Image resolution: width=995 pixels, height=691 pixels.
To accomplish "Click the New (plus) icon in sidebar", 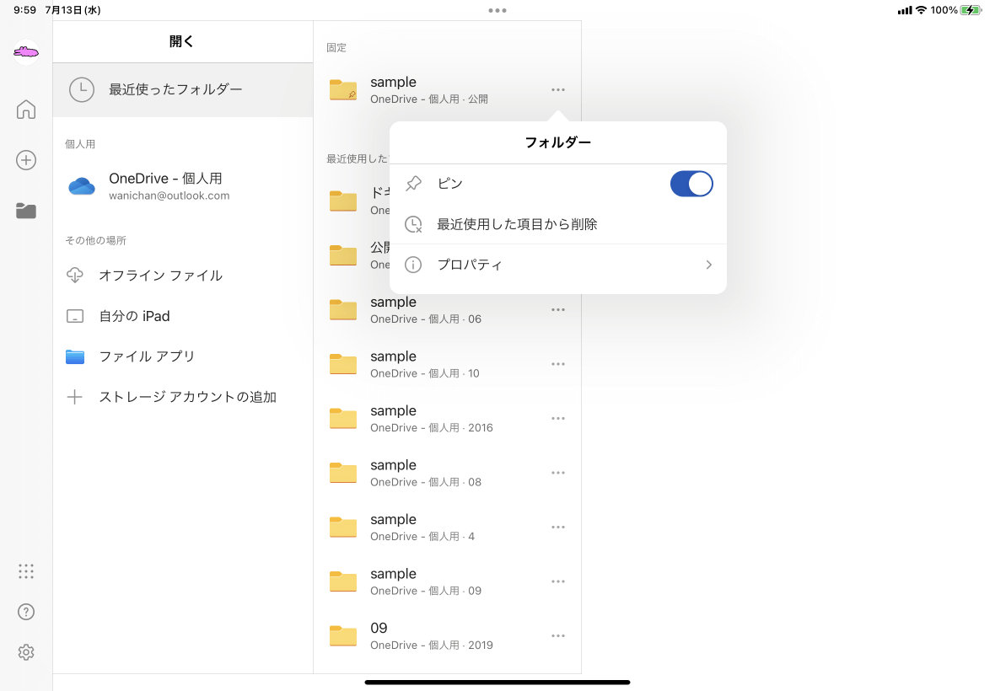I will coord(26,160).
